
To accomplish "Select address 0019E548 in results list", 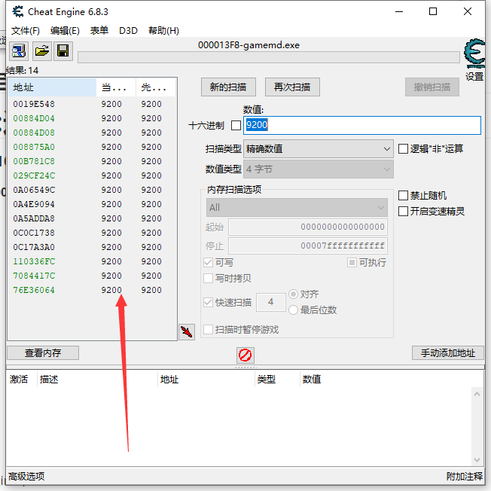I will pyautogui.click(x=34, y=104).
